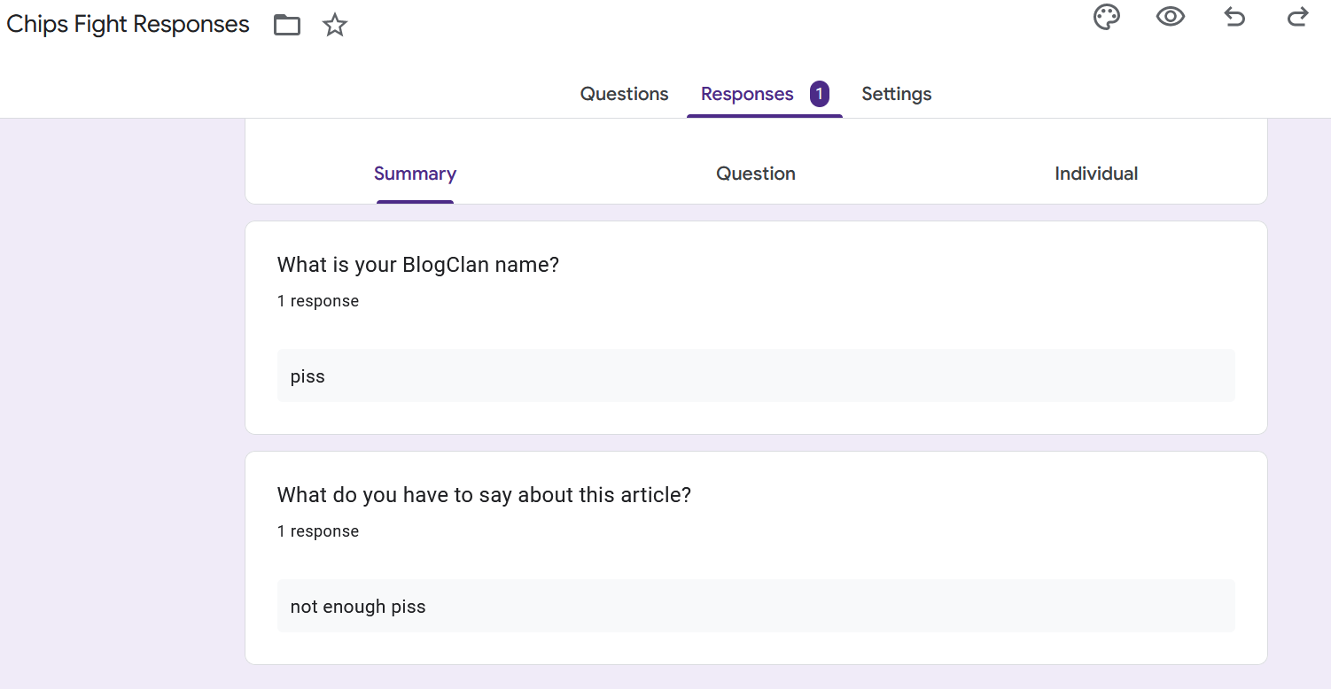Click "1 response" under BlogClan name question

[x=318, y=301]
